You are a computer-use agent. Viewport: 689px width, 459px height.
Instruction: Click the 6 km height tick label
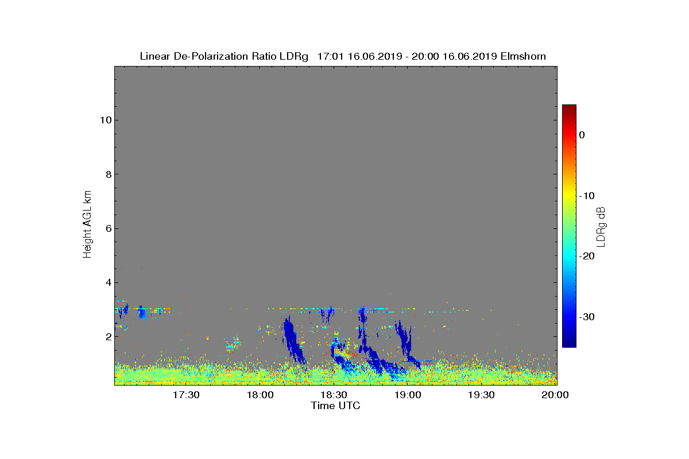[107, 228]
